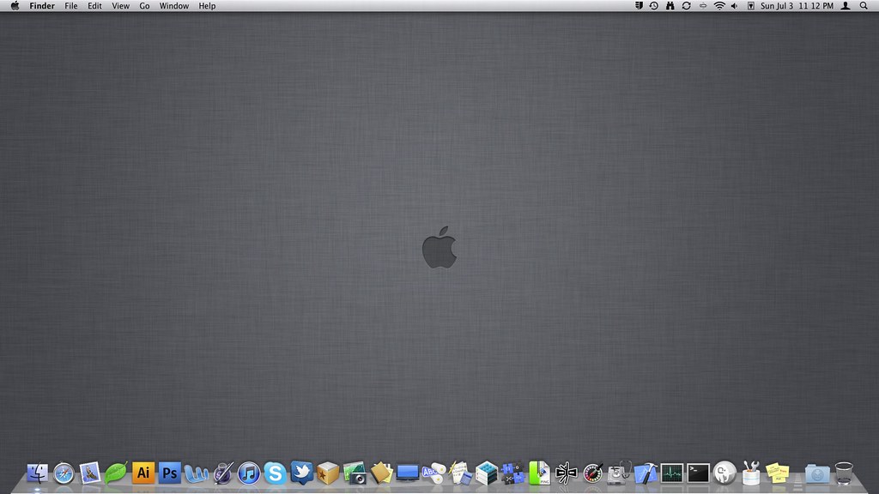The width and height of the screenshot is (879, 494).
Task: Launch Image Capture photo camera icon
Action: (355, 473)
